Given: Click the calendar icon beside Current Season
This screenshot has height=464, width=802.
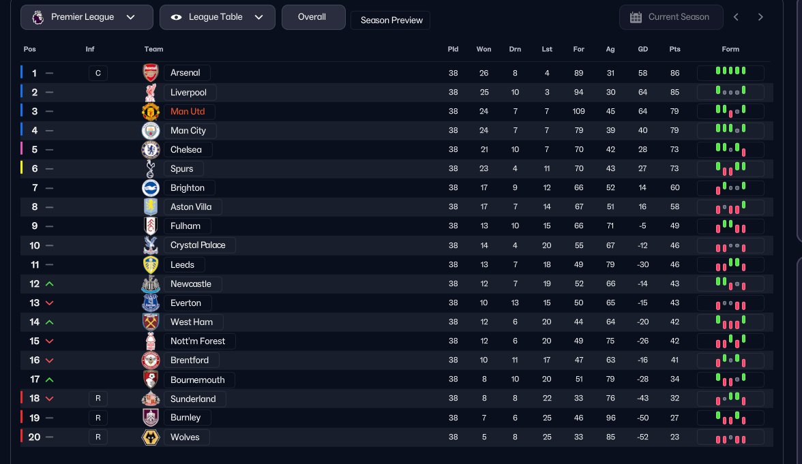Looking at the screenshot, I should click(636, 17).
